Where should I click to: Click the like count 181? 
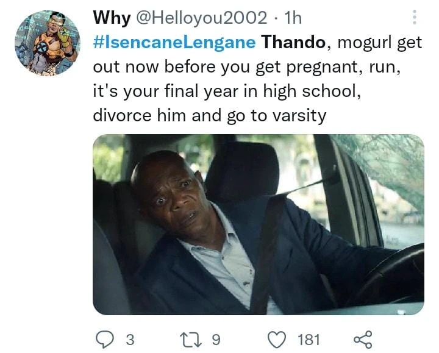309,340
